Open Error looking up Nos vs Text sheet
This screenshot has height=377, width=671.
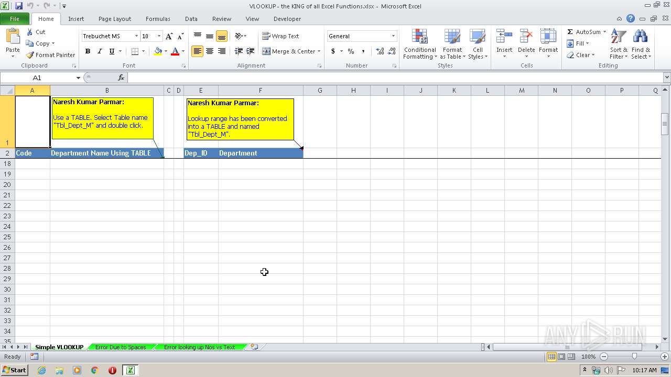click(199, 347)
